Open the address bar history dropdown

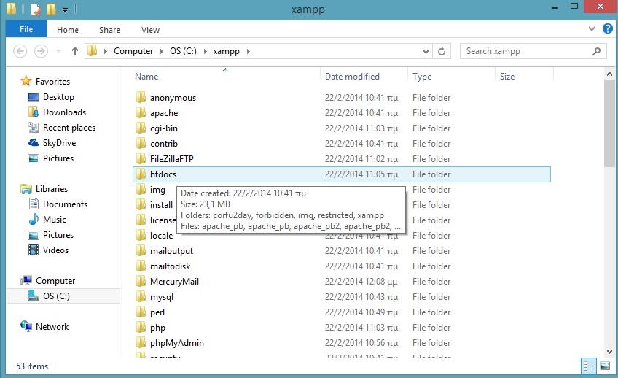[x=426, y=51]
